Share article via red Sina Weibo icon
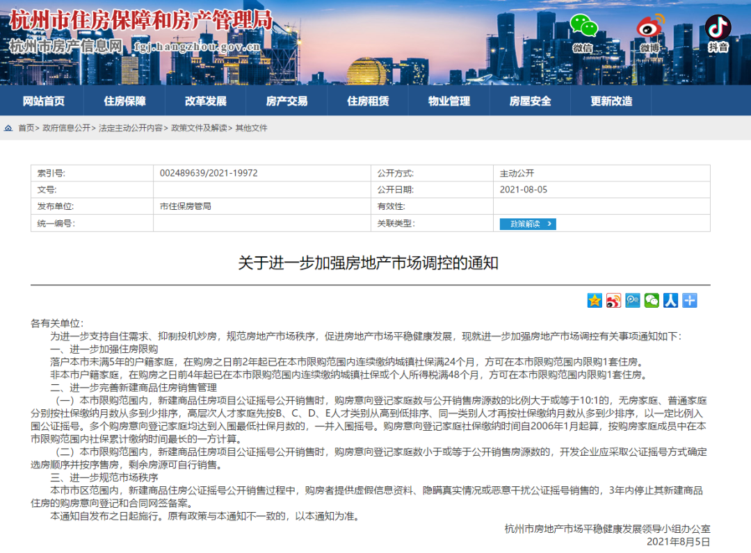The image size is (751, 553). pos(613,300)
